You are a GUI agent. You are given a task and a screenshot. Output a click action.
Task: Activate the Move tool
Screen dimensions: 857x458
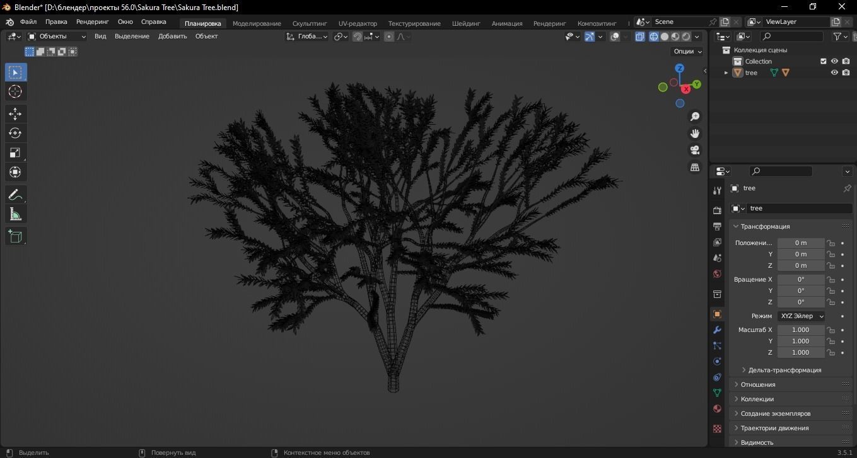(16, 113)
